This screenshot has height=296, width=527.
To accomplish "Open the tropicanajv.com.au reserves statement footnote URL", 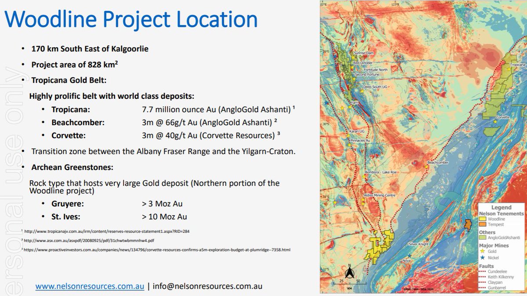I will (x=107, y=231).
